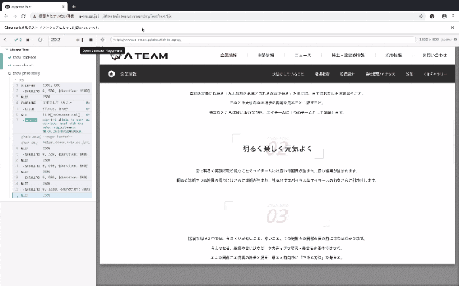The image size is (459, 286).
Task: Click the VIEWPORT 1300, 800 command row
Action: pos(52,85)
